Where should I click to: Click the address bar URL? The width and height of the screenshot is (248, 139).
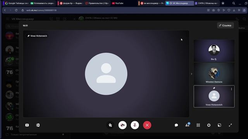pyautogui.click(x=41, y=10)
